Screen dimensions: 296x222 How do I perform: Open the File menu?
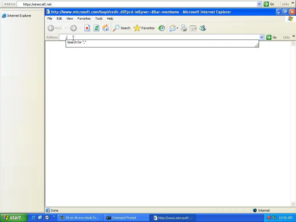[50, 18]
